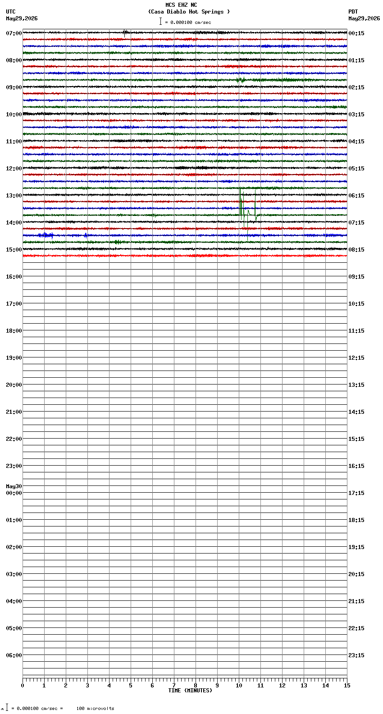Click the 17:15 PDT time label
The height and width of the screenshot is (714, 383).
click(356, 493)
